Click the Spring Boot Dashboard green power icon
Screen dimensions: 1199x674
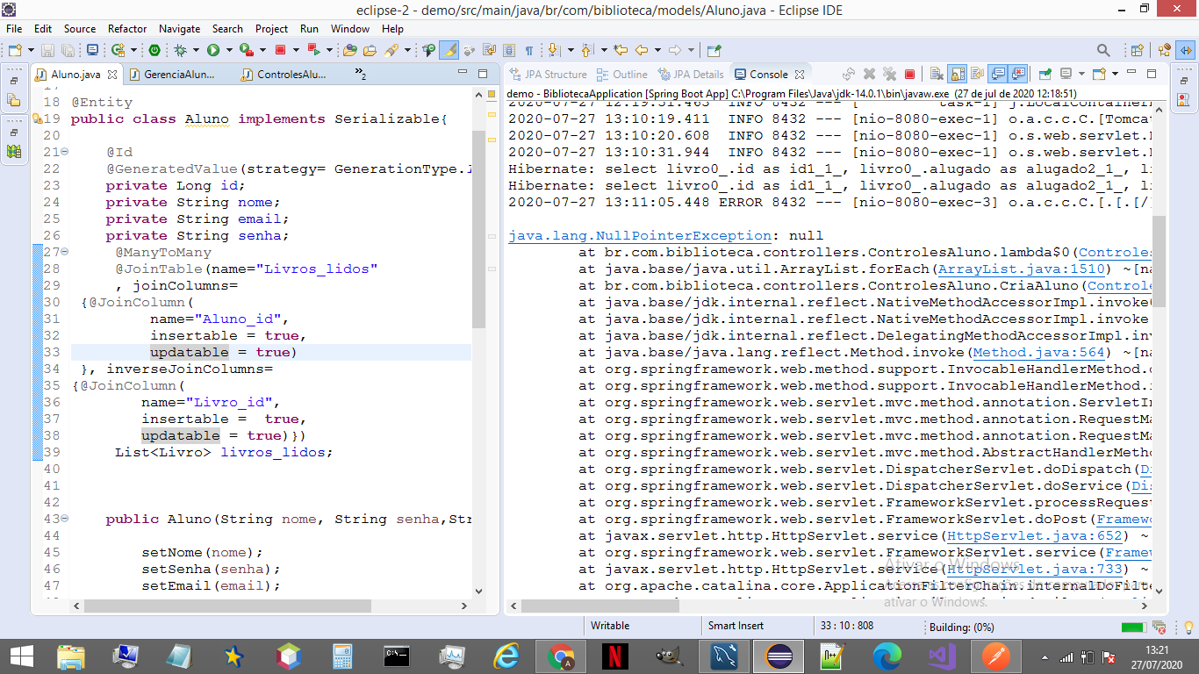pyautogui.click(x=154, y=50)
